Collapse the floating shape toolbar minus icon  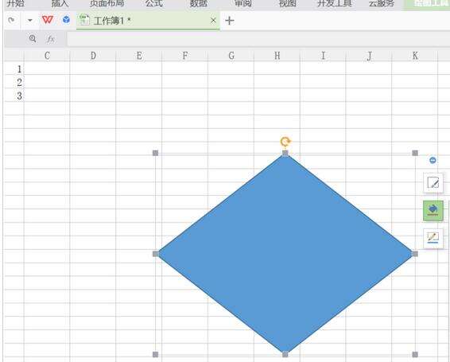[433, 160]
